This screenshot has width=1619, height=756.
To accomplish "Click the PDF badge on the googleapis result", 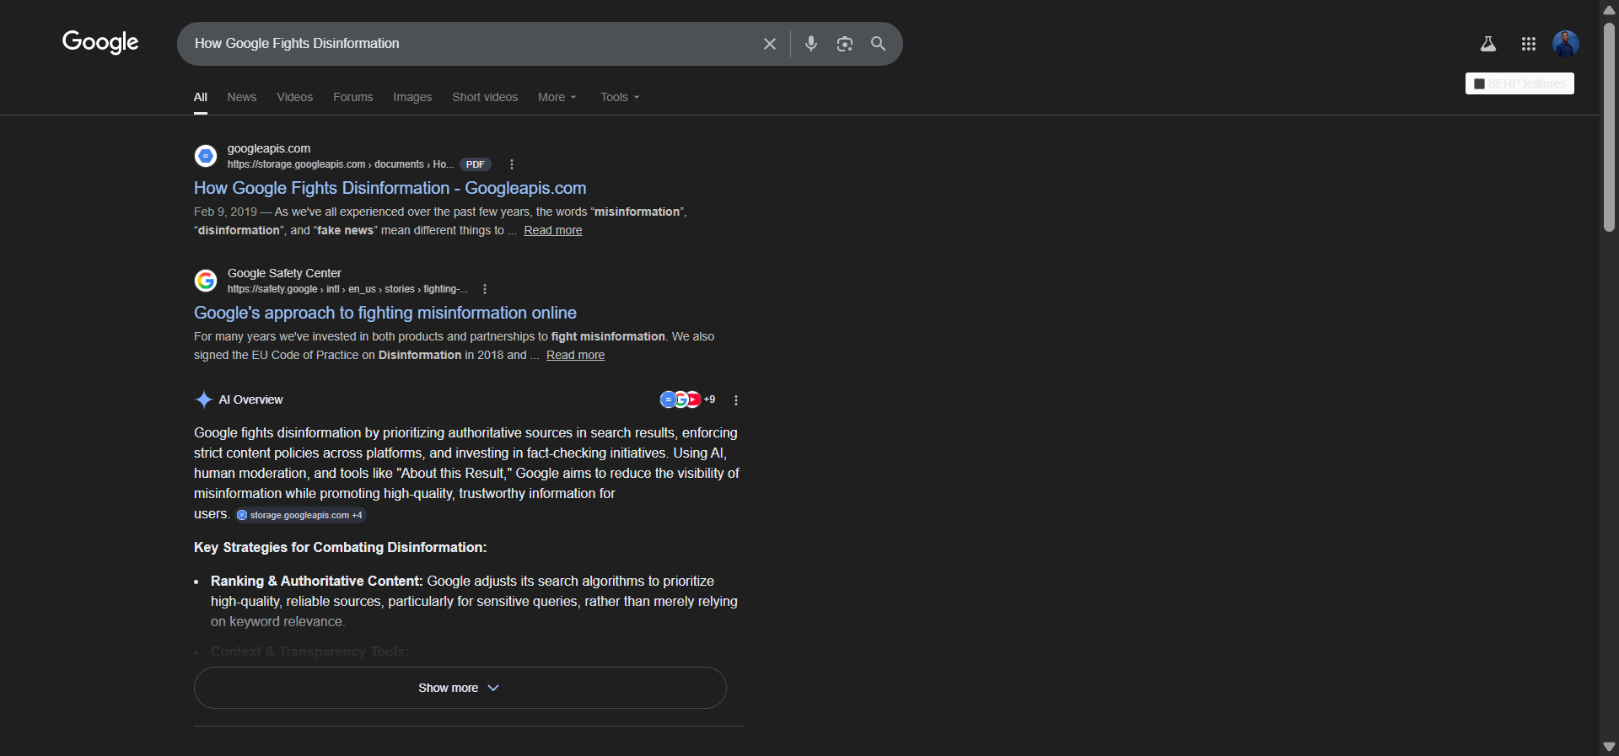I will click(476, 164).
